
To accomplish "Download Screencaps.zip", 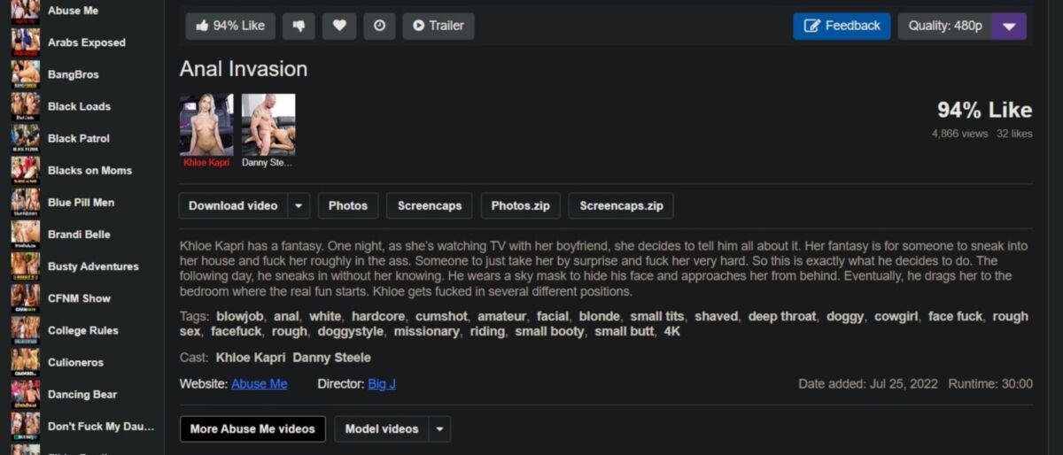I will tap(621, 205).
